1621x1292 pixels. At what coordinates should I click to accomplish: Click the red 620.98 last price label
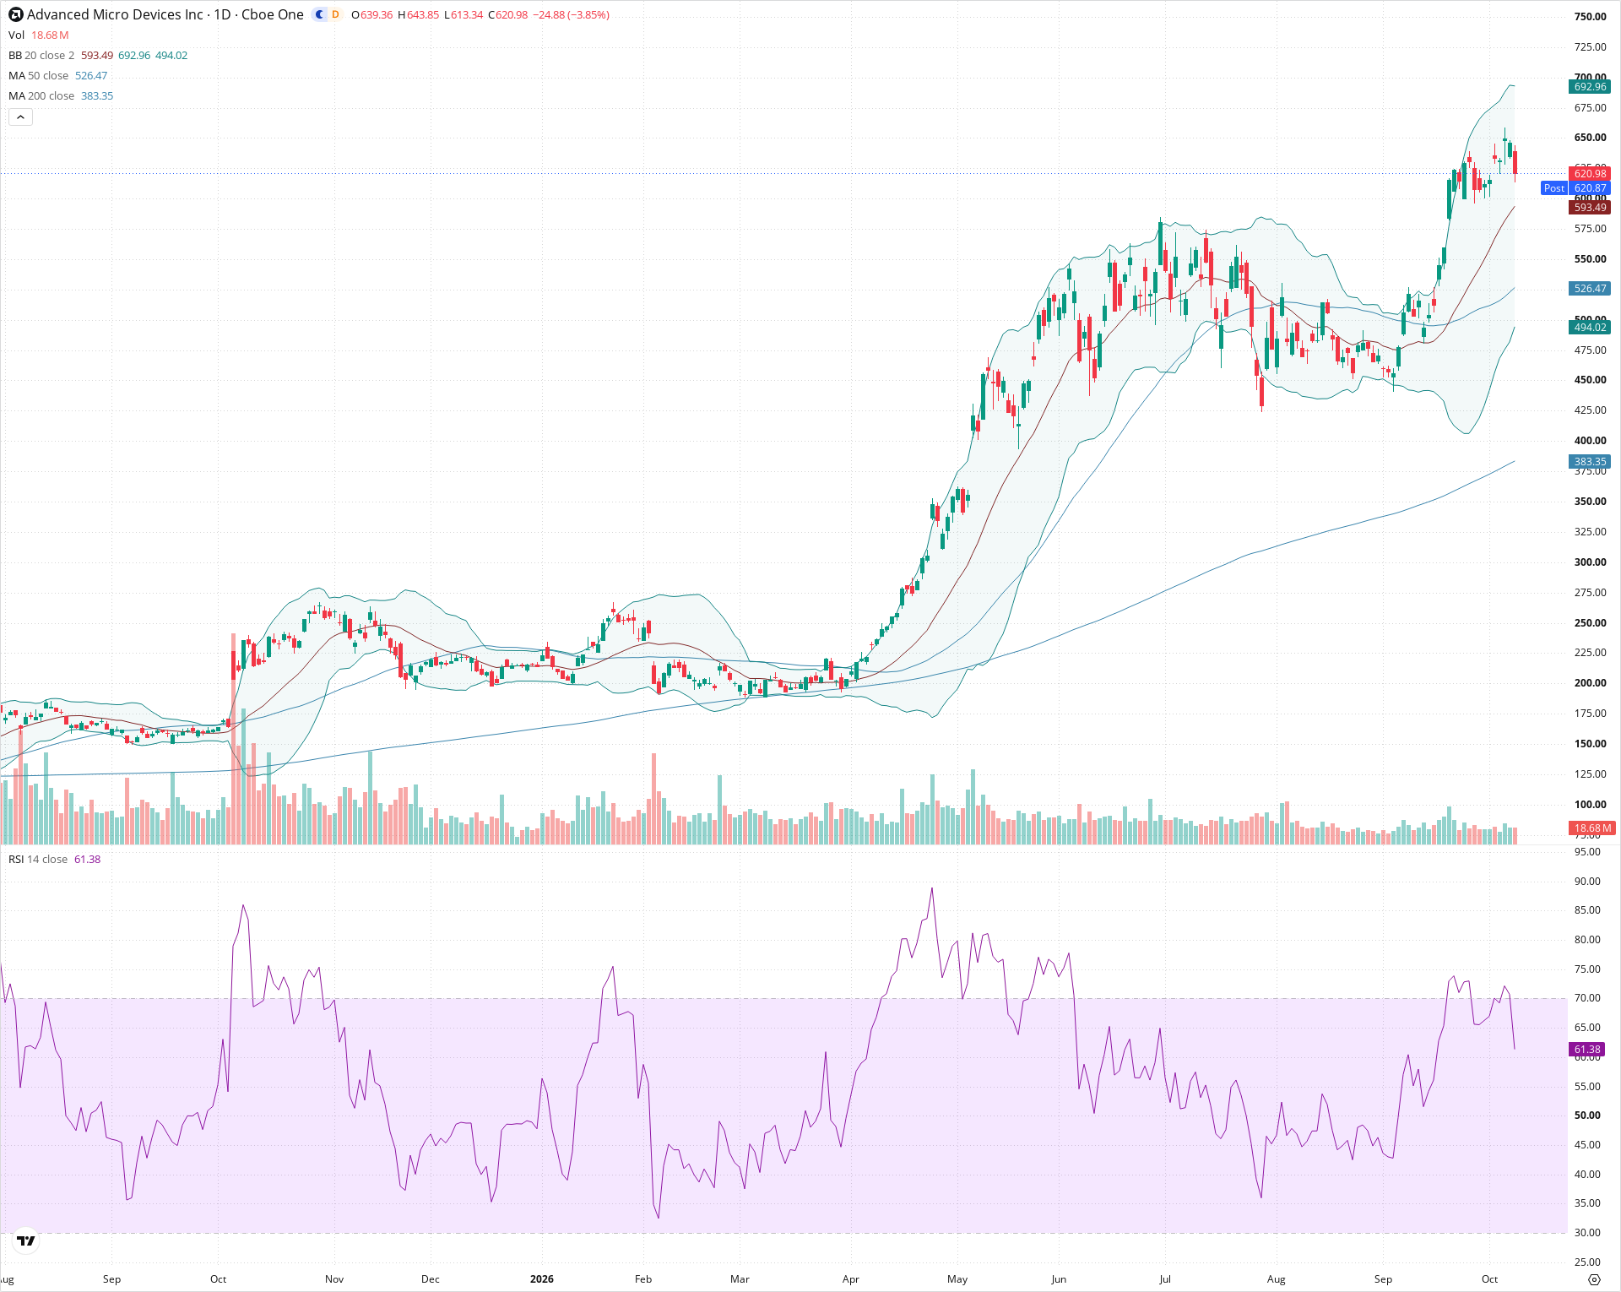[x=1590, y=174]
